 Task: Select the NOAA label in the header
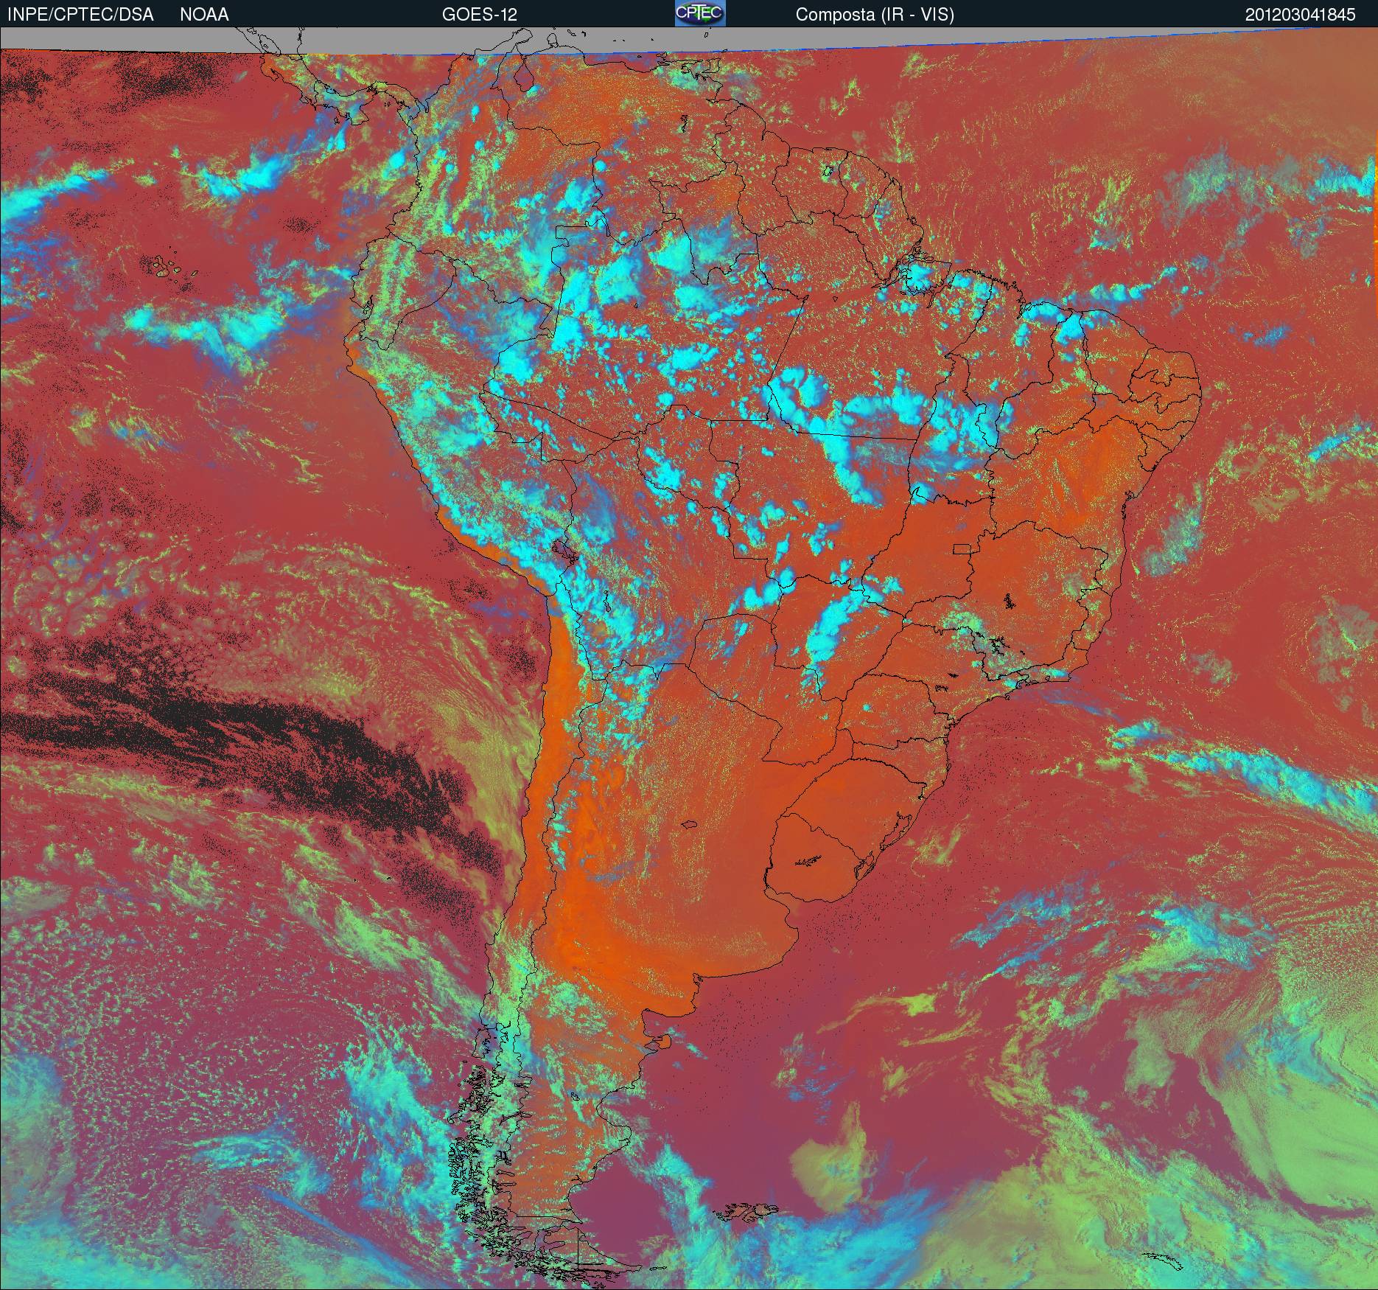204,15
